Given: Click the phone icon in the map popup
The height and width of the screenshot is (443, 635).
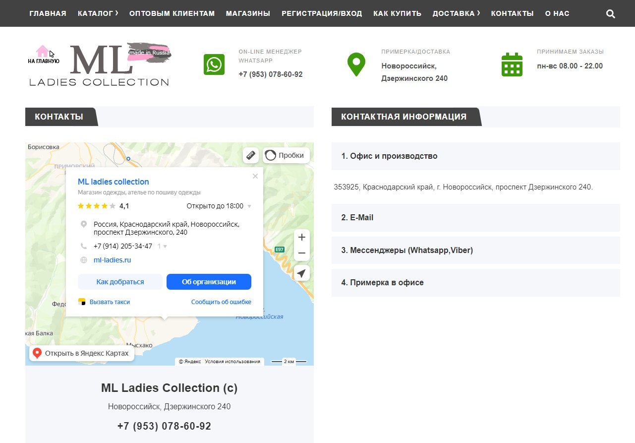Looking at the screenshot, I should [84, 246].
